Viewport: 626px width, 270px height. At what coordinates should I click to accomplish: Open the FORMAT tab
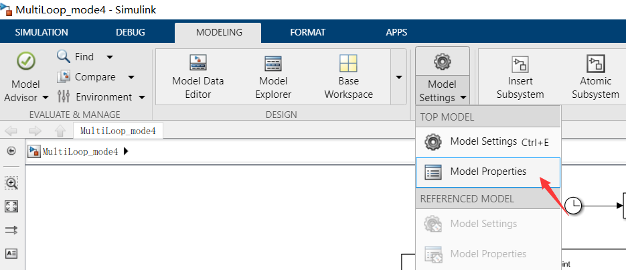[x=307, y=32]
